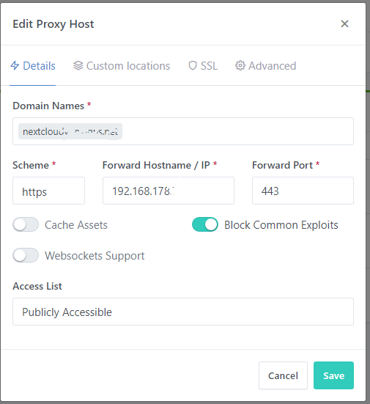Screen dimensions: 370x404
Task: Open the Advanced tab
Action: point(265,66)
